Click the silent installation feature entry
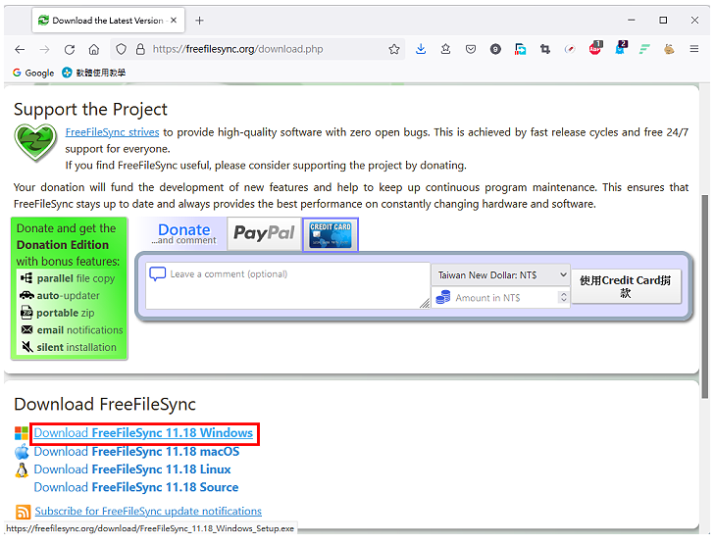Image resolution: width=715 pixels, height=543 pixels. (x=69, y=348)
